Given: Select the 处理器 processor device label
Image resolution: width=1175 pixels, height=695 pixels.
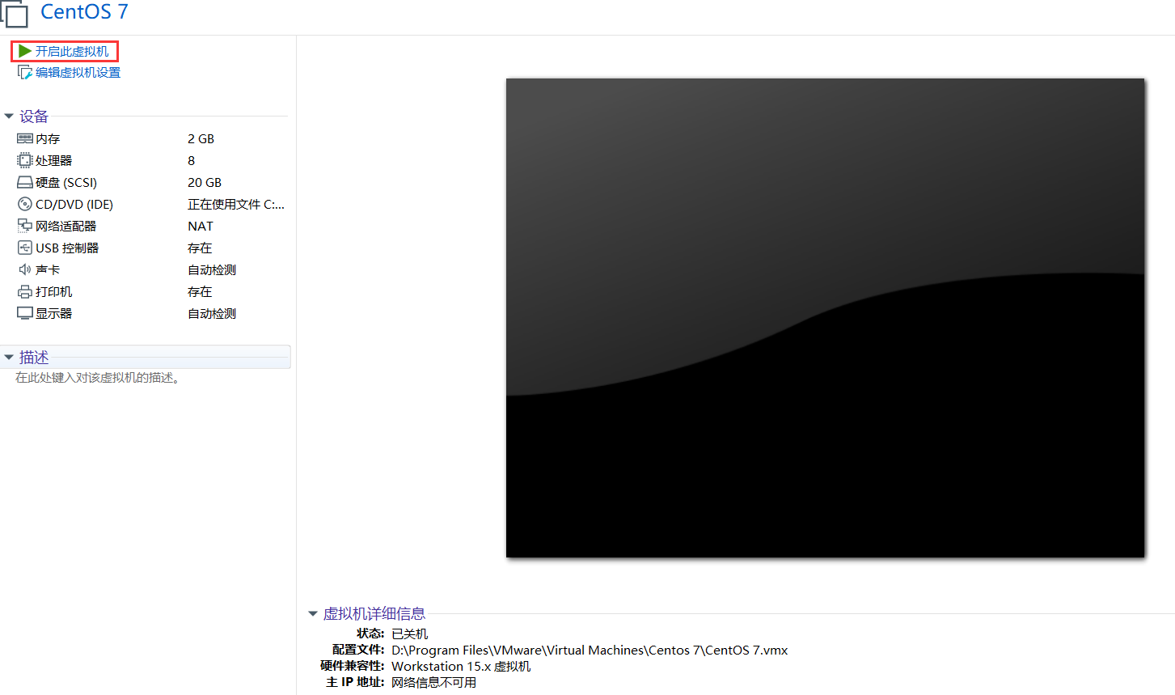Looking at the screenshot, I should pos(53,161).
